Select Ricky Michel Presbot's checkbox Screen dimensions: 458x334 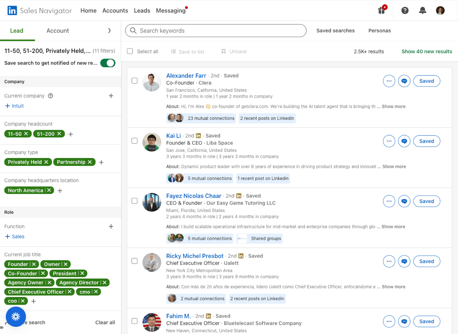pos(134,261)
